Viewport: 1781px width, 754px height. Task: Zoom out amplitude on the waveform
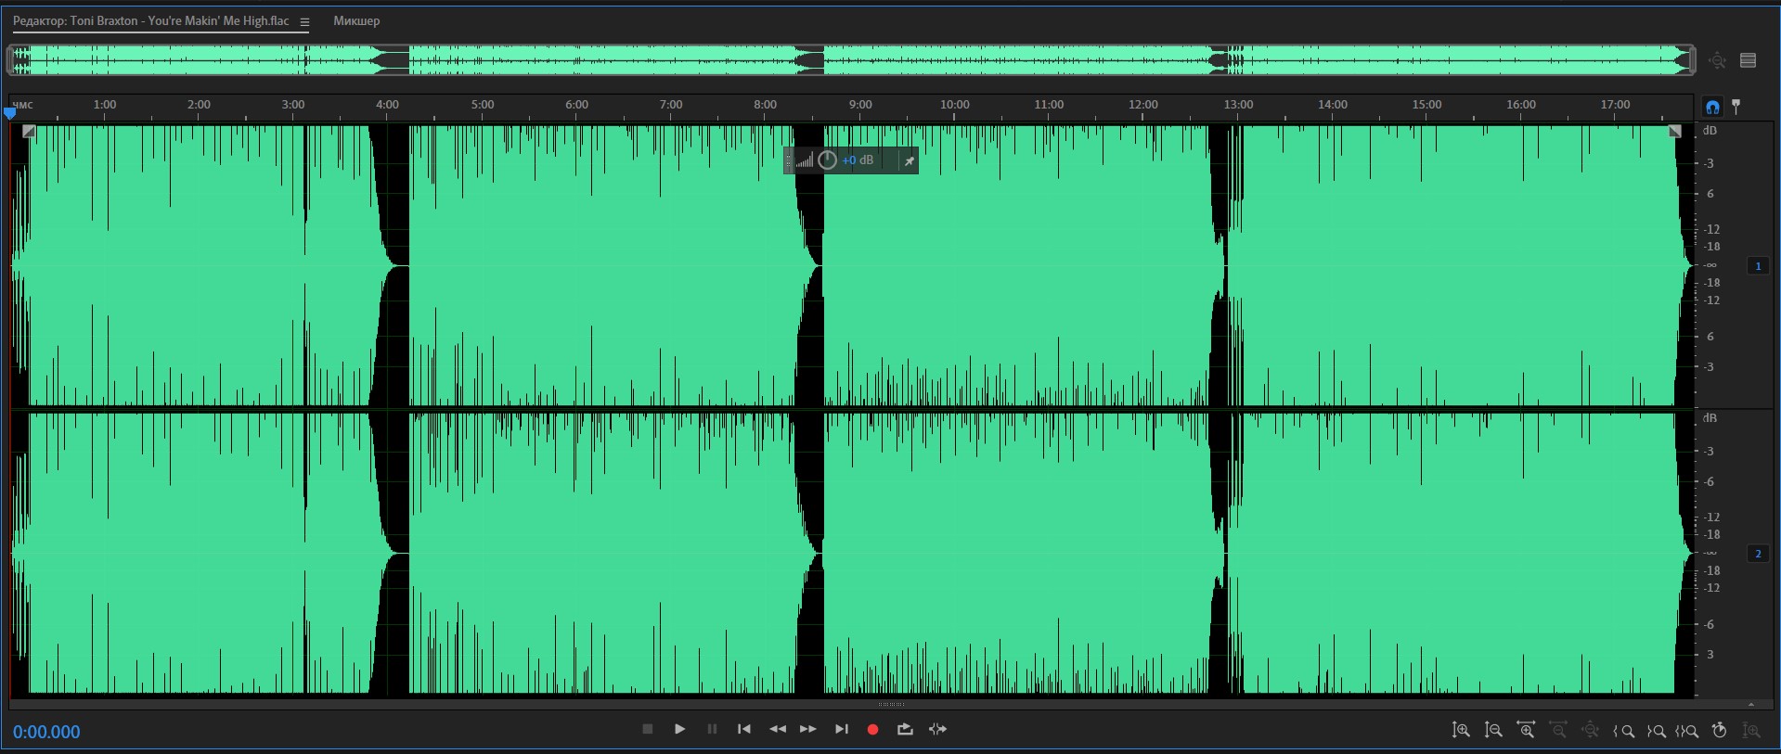click(1493, 731)
